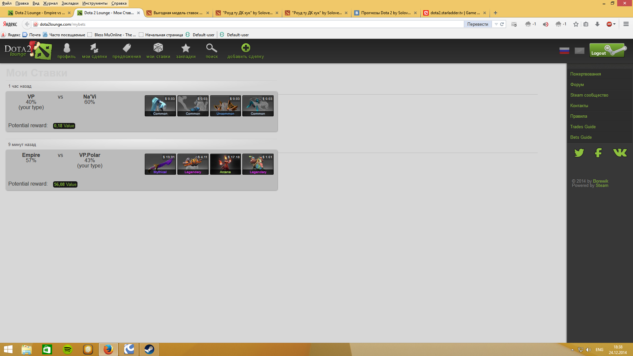633x356 pixels.
Task: Click the address bar URL field
Action: [x=251, y=24]
